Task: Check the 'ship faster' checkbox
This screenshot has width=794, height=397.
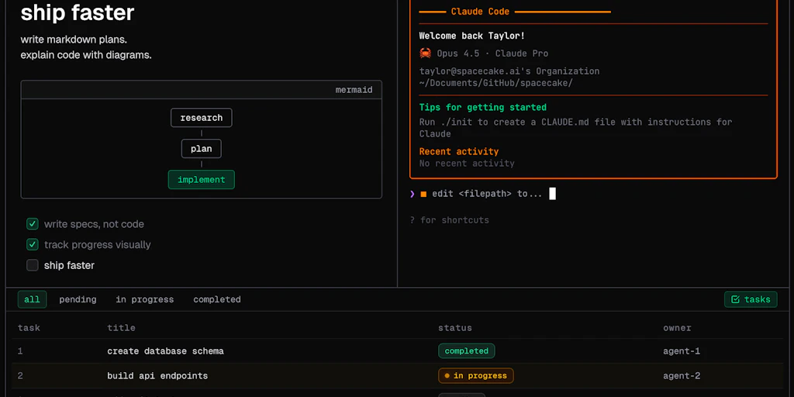Action: point(33,265)
